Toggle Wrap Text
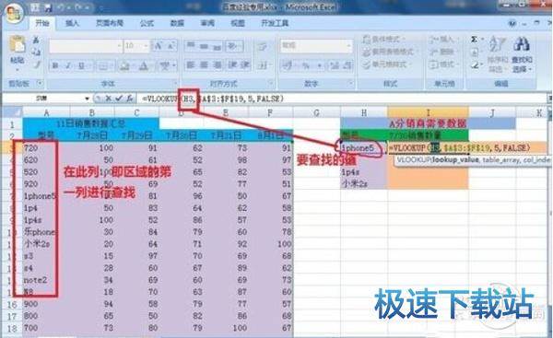This screenshot has height=338, width=553. click(263, 46)
